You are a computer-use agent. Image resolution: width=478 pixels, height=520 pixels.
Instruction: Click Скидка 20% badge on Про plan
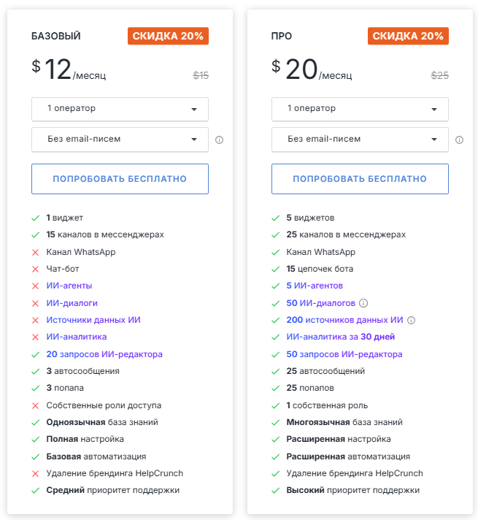pyautogui.click(x=408, y=36)
